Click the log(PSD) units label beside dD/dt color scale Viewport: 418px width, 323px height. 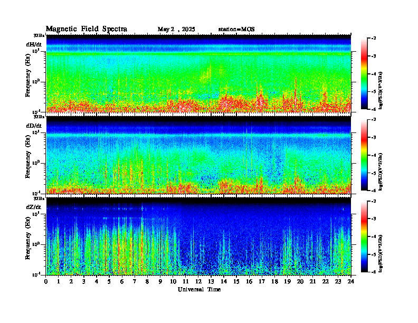pos(381,172)
